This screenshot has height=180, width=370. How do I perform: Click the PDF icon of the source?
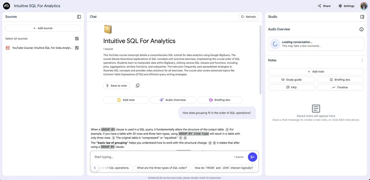click(8, 48)
